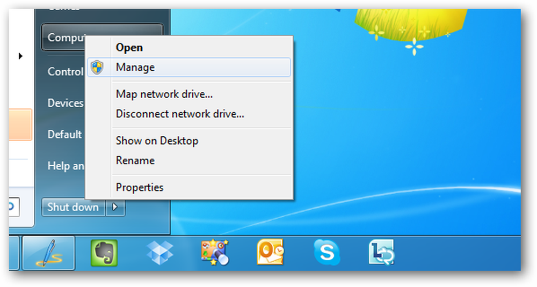This screenshot has height=287, width=537.
Task: Open Default Programs in Start menu
Action: coord(65,135)
